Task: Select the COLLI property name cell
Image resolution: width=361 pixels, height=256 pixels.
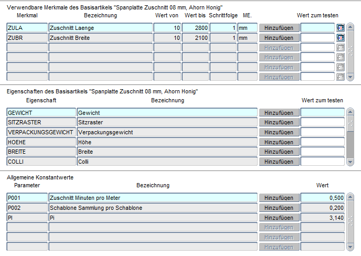Action: pyautogui.click(x=41, y=162)
